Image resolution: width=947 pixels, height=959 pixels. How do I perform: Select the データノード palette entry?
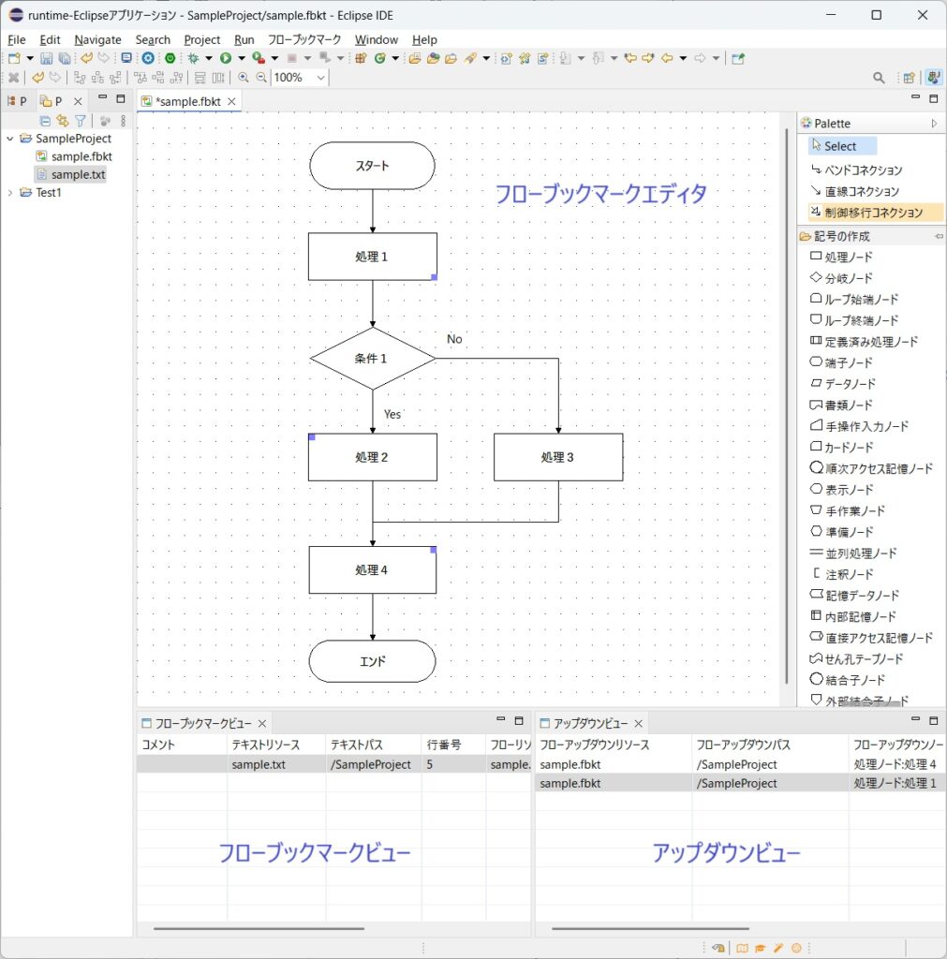(850, 384)
